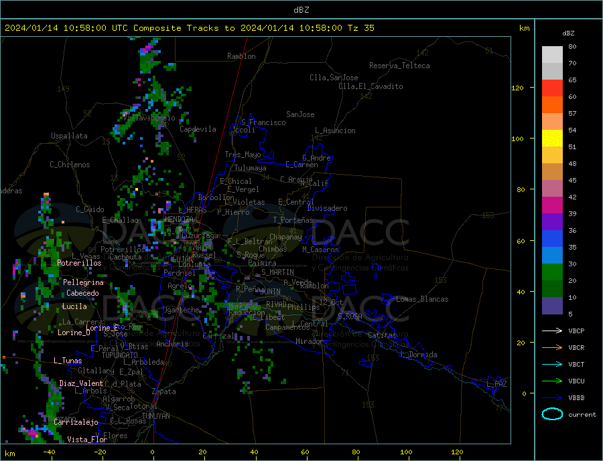Click the Chapanay map label
This screenshot has width=603, height=461.
tap(285, 237)
